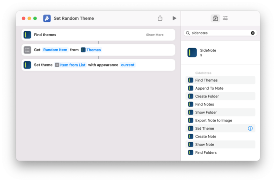Add the Show Folder action
This screenshot has width=276, height=182.
[220, 112]
